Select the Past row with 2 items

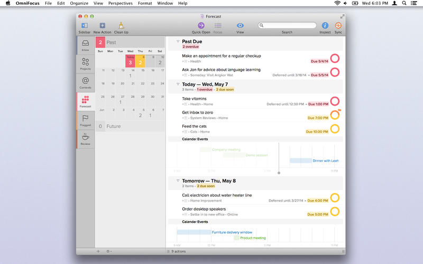(130, 42)
